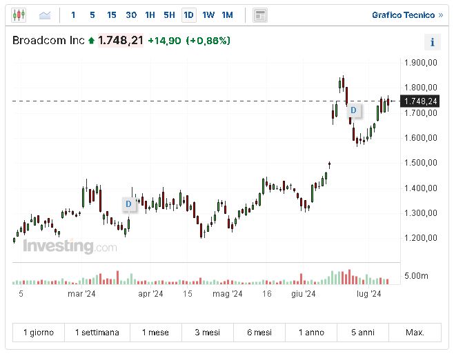This screenshot has width=454, height=356.
Task: Show the '5 anni' range
Action: coord(363,333)
